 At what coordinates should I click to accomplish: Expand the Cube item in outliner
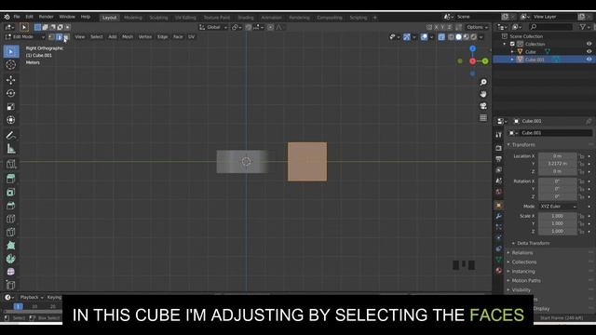[512, 52]
